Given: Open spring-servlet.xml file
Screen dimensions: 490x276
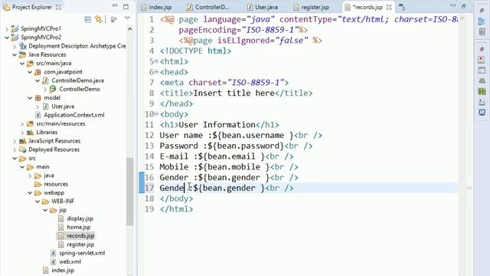Looking at the screenshot, I should (x=82, y=253).
